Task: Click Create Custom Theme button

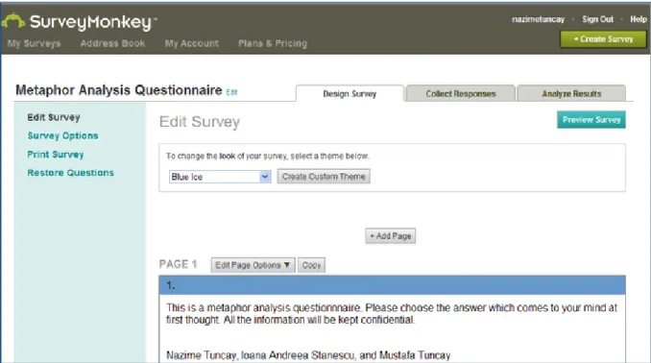Action: pyautogui.click(x=324, y=176)
